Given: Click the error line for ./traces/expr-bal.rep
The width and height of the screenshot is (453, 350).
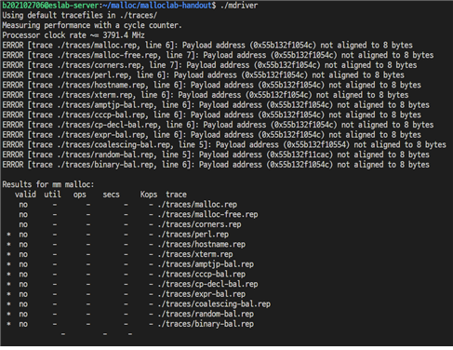Looking at the screenshot, I should (212, 134).
